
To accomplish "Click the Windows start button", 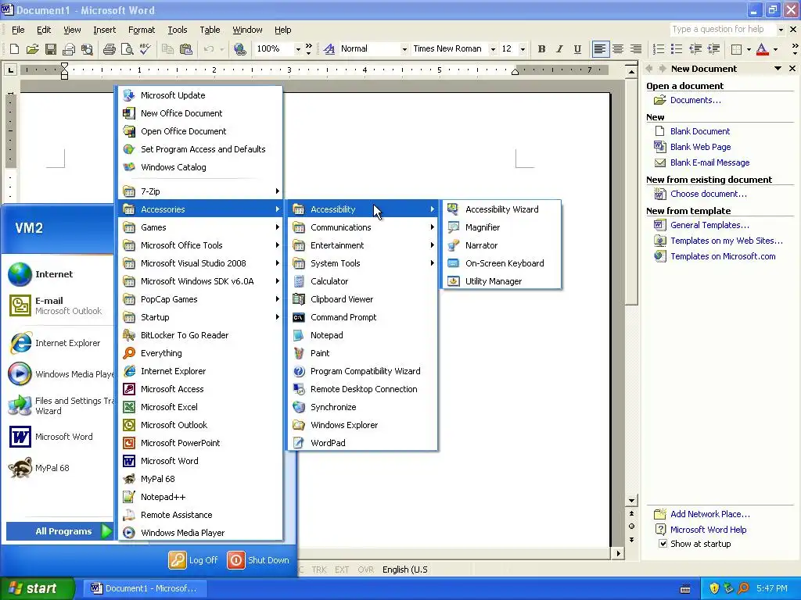I will tap(37, 588).
